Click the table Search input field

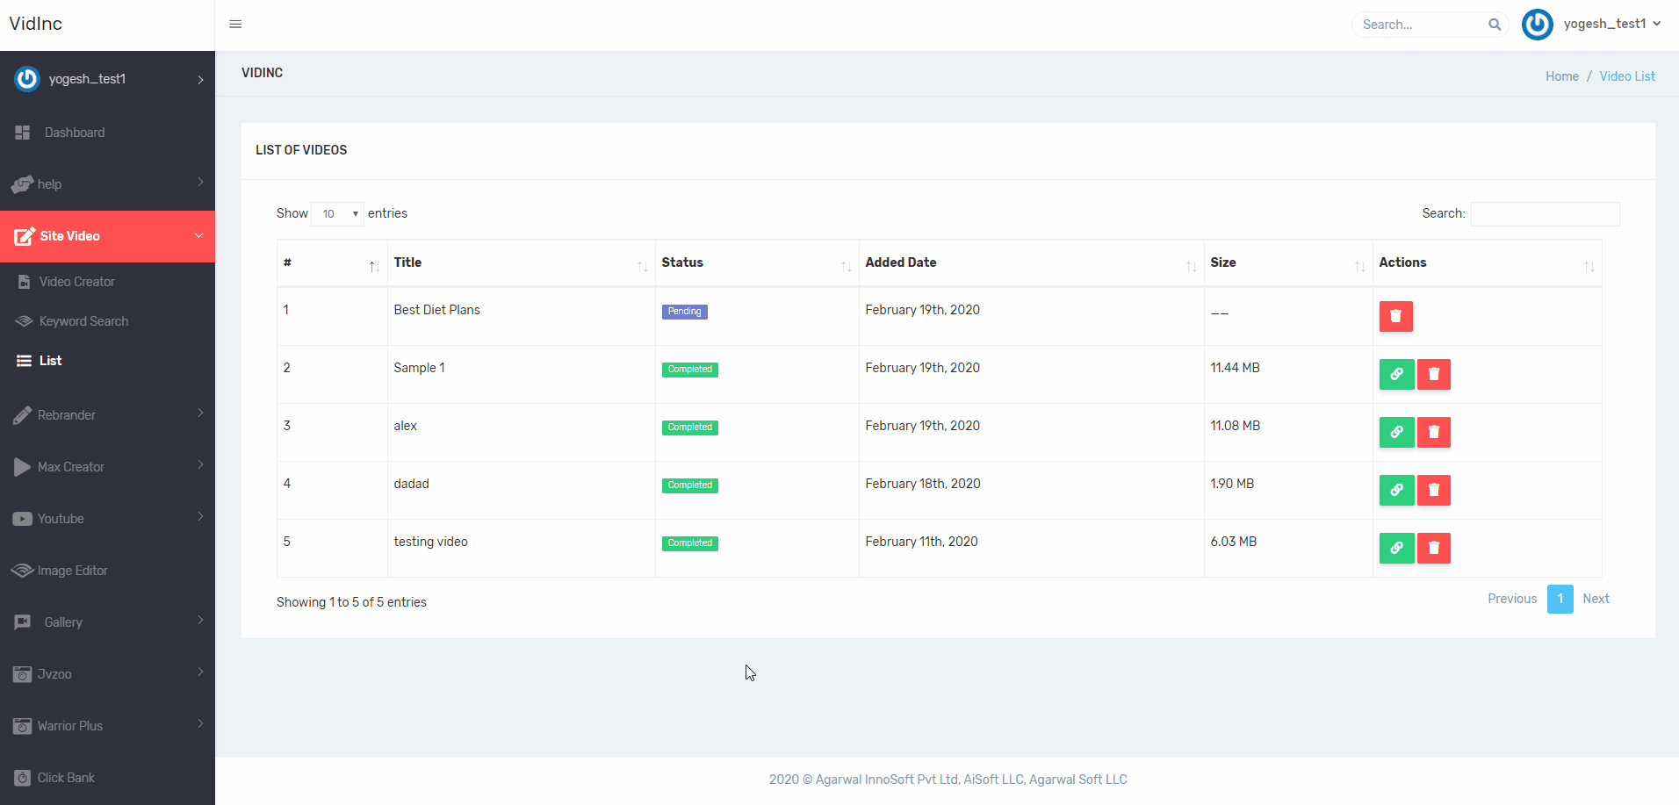1545,213
